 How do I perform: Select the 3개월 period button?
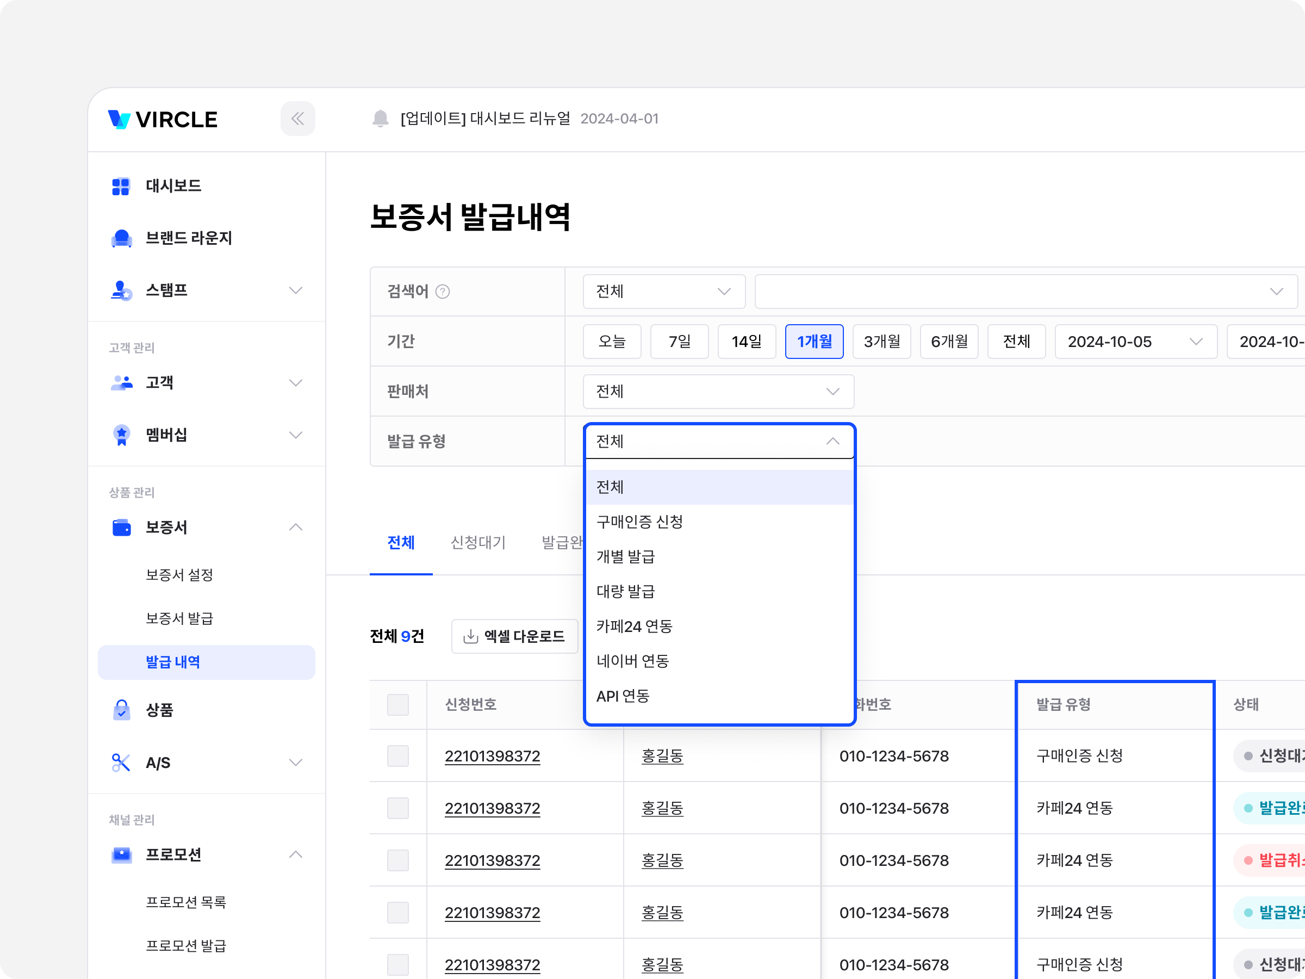coord(881,342)
